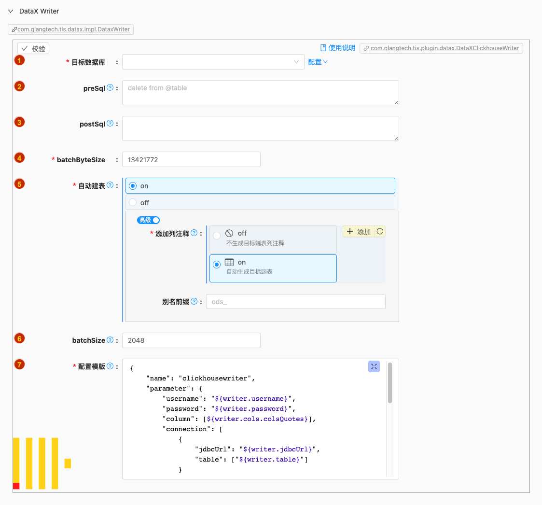542x505 pixels.
Task: Expand the 配置 menu next to database
Action: click(318, 62)
